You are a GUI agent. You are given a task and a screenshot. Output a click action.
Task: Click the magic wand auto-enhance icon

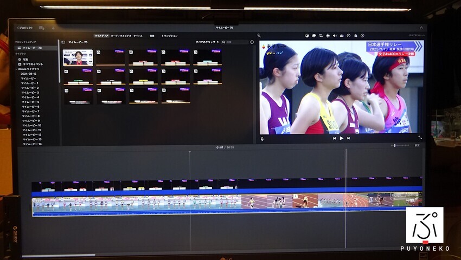click(x=259, y=36)
